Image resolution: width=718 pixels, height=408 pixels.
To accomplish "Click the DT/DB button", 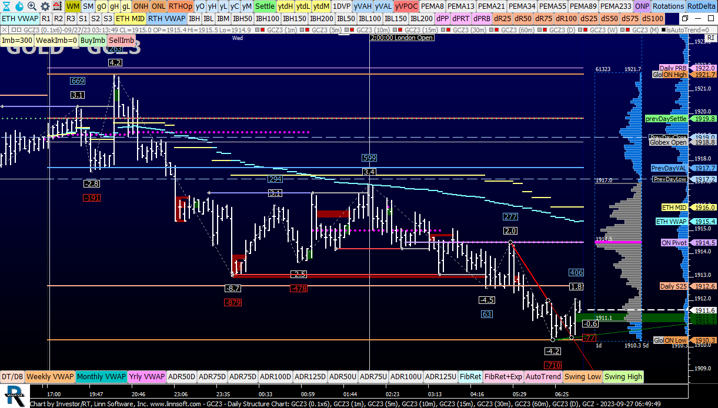I will click(12, 376).
